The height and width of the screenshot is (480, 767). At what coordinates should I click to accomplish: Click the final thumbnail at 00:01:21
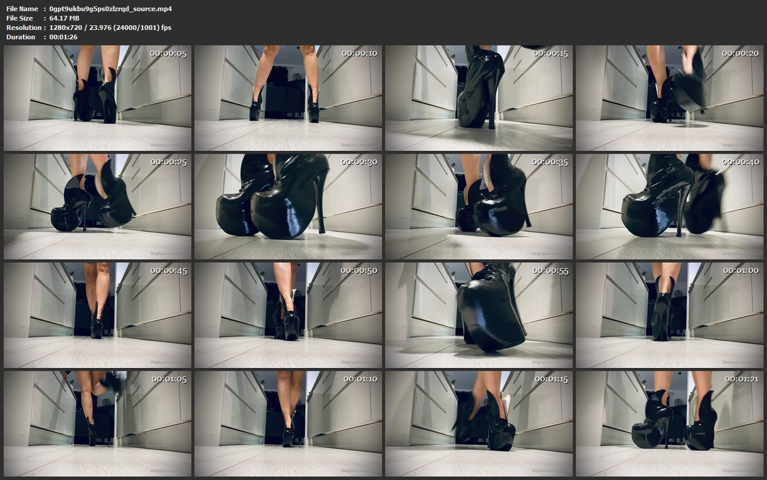click(x=670, y=423)
